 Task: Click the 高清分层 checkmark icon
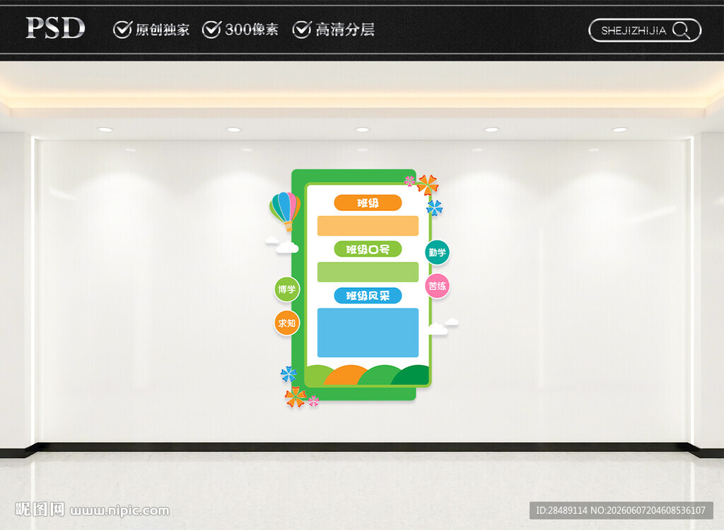click(302, 30)
